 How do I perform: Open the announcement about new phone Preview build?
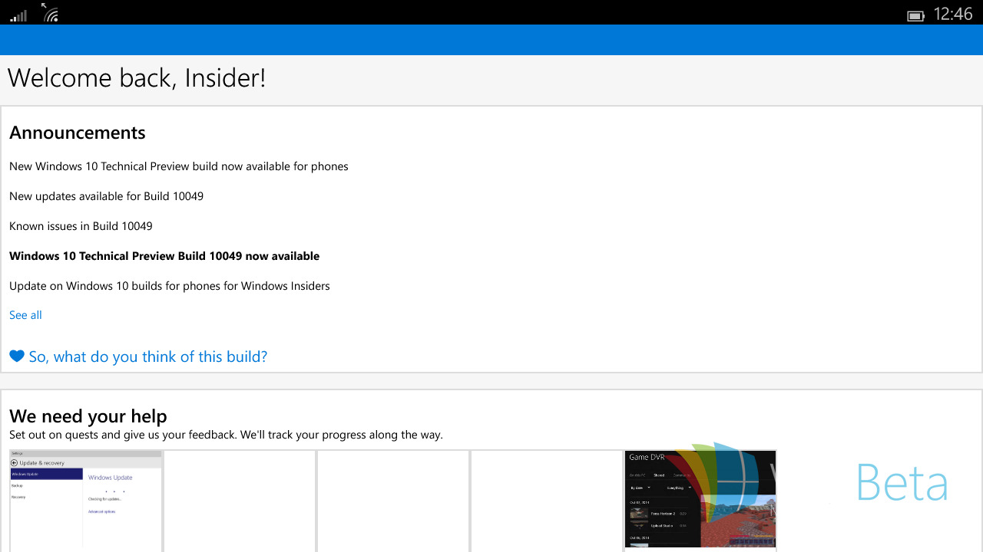tap(178, 166)
